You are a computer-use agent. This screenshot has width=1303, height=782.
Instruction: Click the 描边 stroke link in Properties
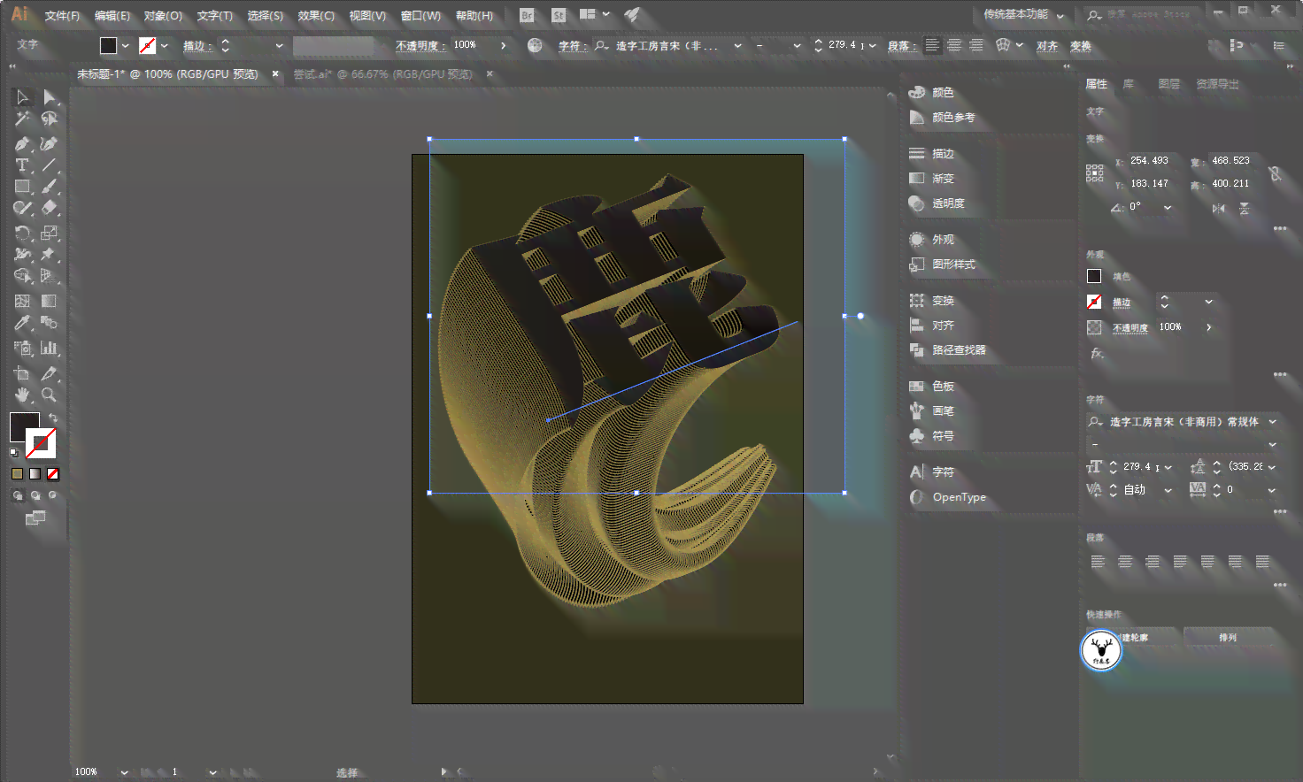(1122, 303)
